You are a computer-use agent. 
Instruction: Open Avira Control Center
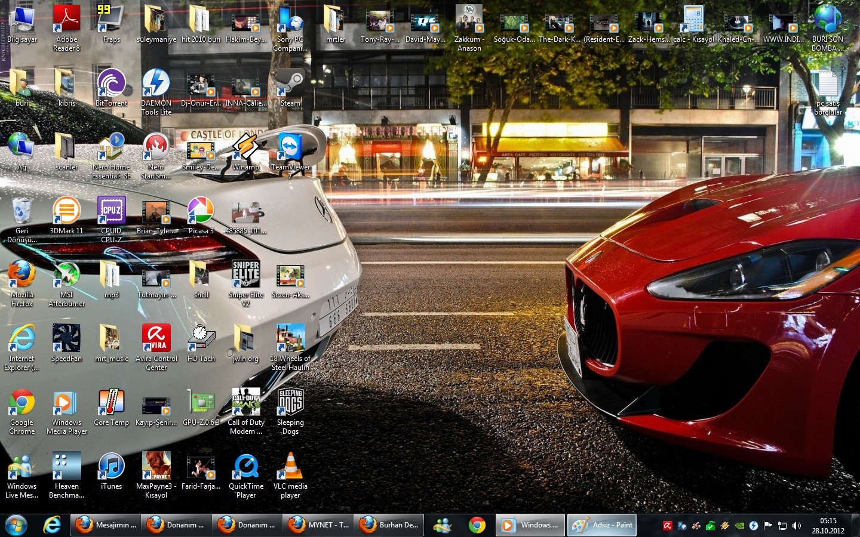tap(156, 347)
